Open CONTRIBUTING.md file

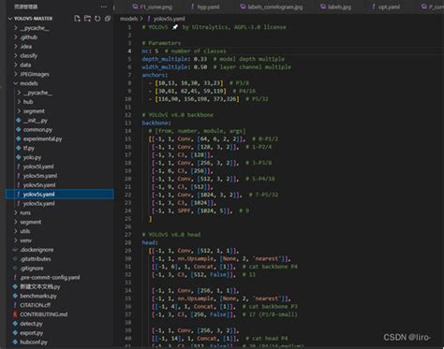click(43, 314)
